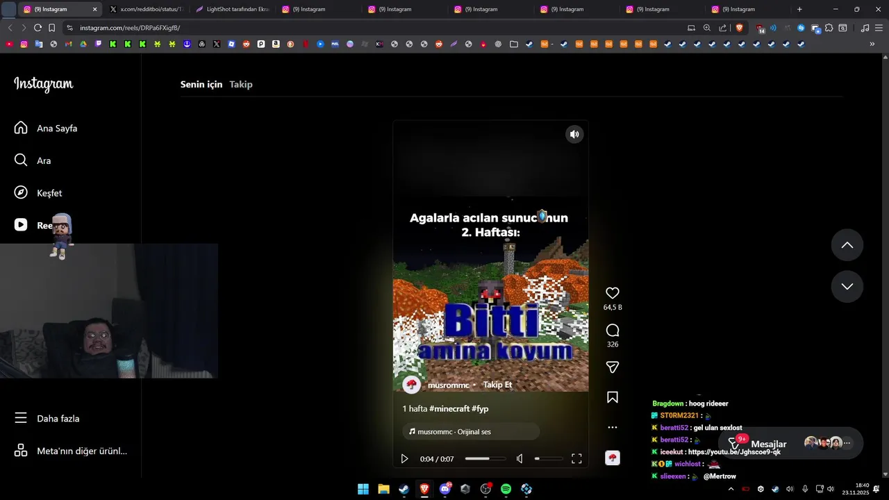Image resolution: width=889 pixels, height=500 pixels.
Task: Play the paused reel video
Action: pyautogui.click(x=404, y=458)
